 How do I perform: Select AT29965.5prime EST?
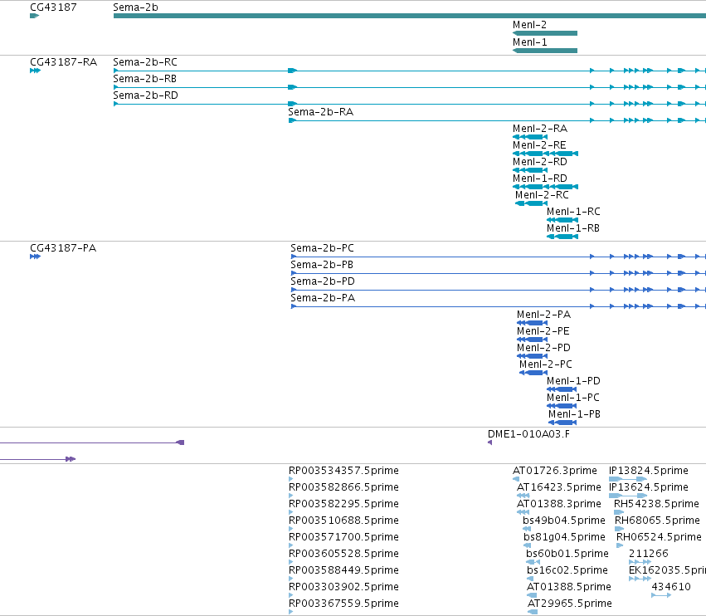533,612
